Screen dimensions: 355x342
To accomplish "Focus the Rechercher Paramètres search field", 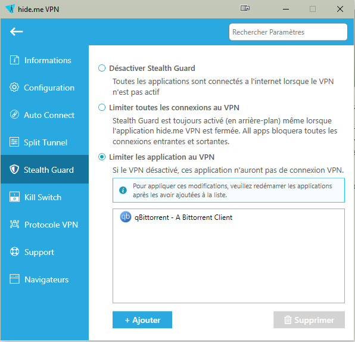I will [288, 32].
